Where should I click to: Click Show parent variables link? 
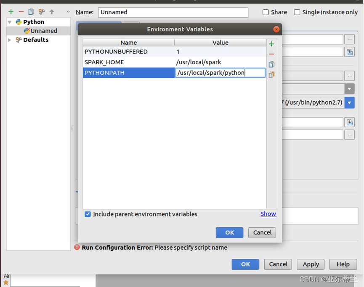(x=268, y=214)
